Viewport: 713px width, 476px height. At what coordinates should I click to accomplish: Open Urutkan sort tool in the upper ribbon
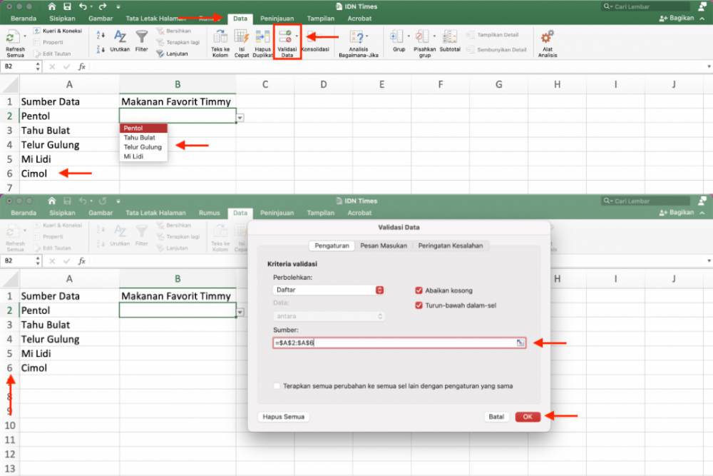click(x=120, y=41)
